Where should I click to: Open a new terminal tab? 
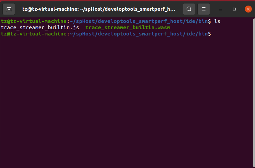pyautogui.click(x=9, y=9)
